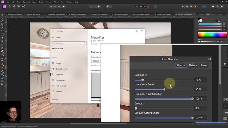Open the Filters menu
This screenshot has height=128, width=228.
coord(56,2)
